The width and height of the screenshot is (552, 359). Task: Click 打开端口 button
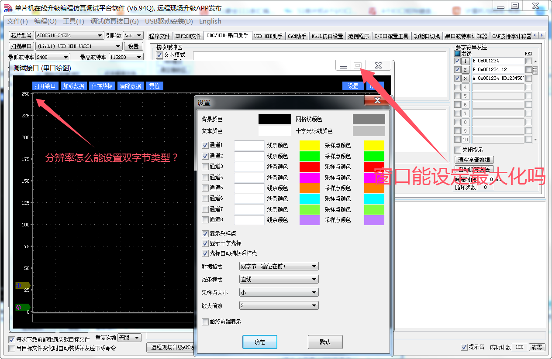45,86
